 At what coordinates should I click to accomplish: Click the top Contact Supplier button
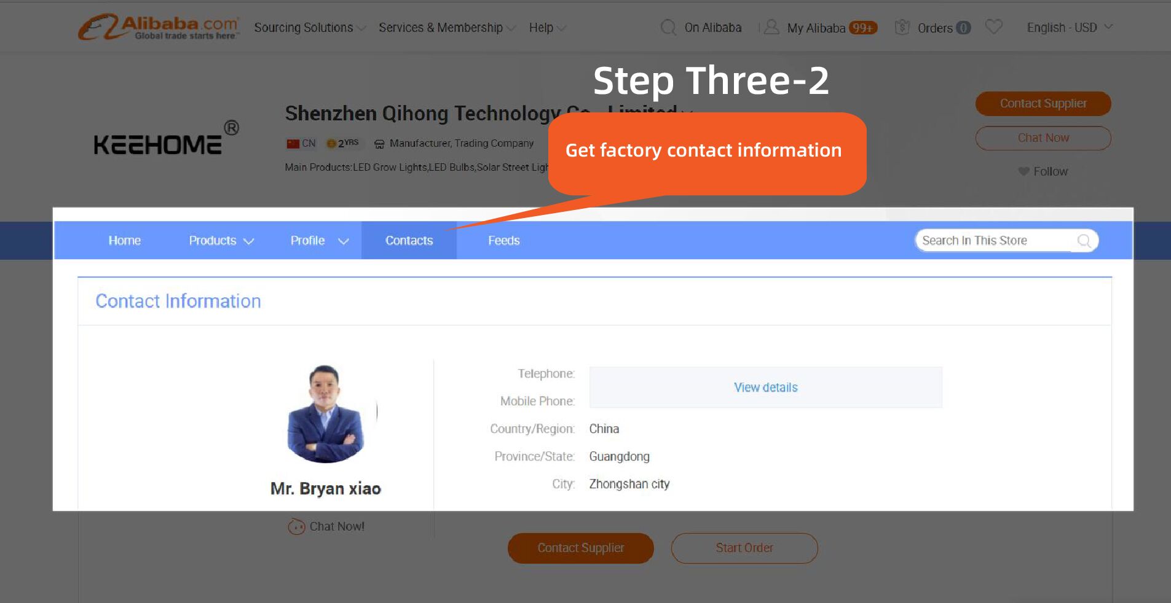(1043, 104)
